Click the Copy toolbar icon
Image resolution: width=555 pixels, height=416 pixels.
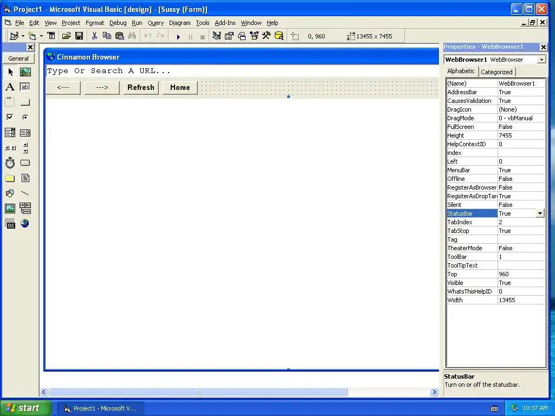[x=107, y=36]
